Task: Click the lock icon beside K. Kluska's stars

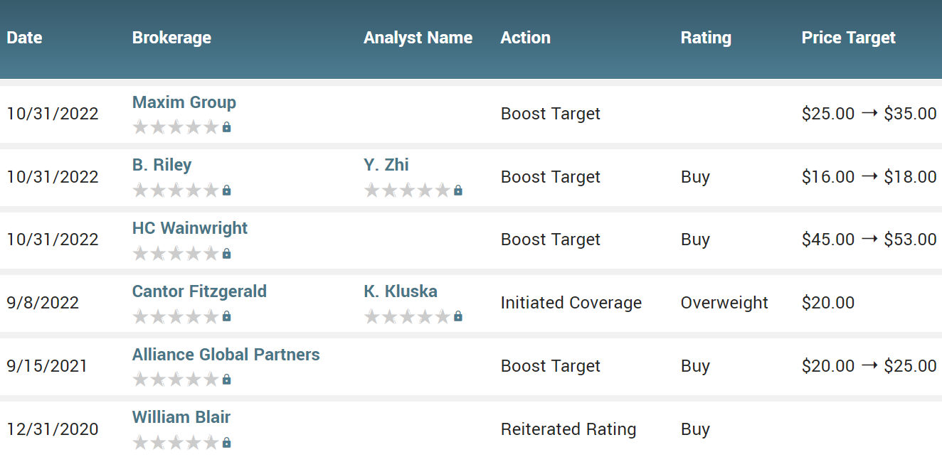Action: 457,316
